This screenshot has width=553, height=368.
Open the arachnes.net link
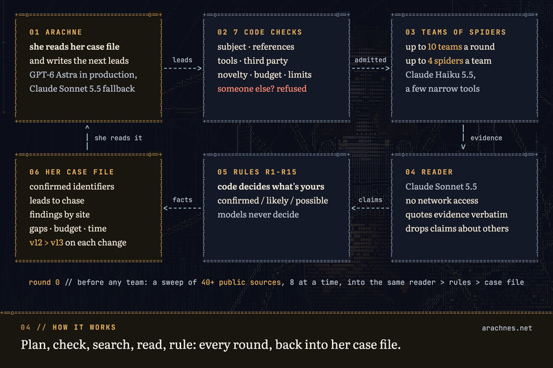(x=507, y=328)
